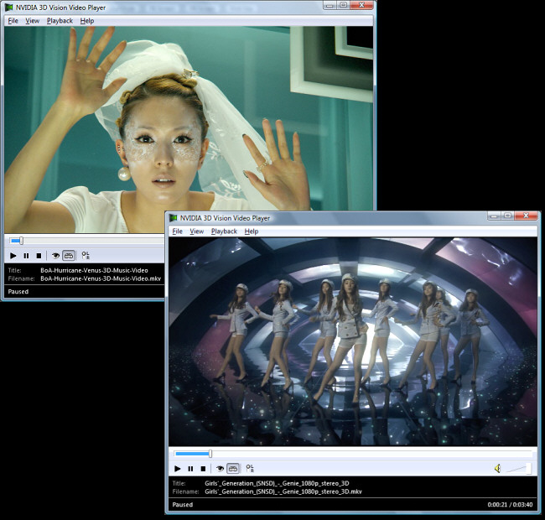This screenshot has height=520, width=545.
Task: Open the View menu in the Genie player window
Action: point(197,231)
